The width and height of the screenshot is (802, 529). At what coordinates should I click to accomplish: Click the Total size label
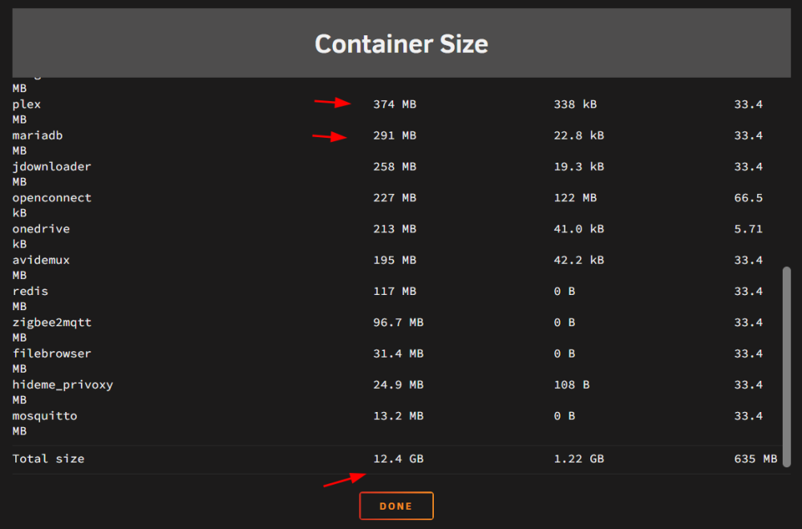48,459
